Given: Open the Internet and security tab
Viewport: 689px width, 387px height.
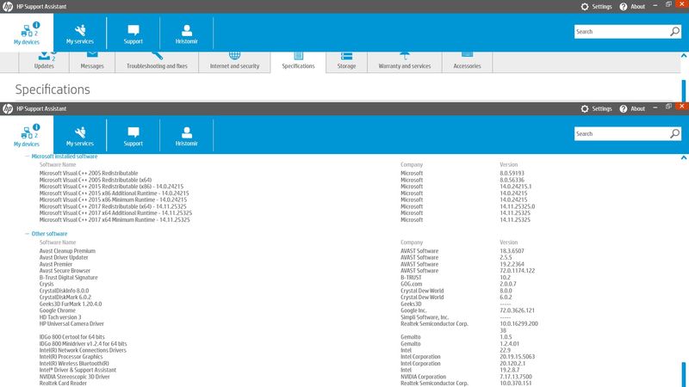Looking at the screenshot, I should [234, 62].
